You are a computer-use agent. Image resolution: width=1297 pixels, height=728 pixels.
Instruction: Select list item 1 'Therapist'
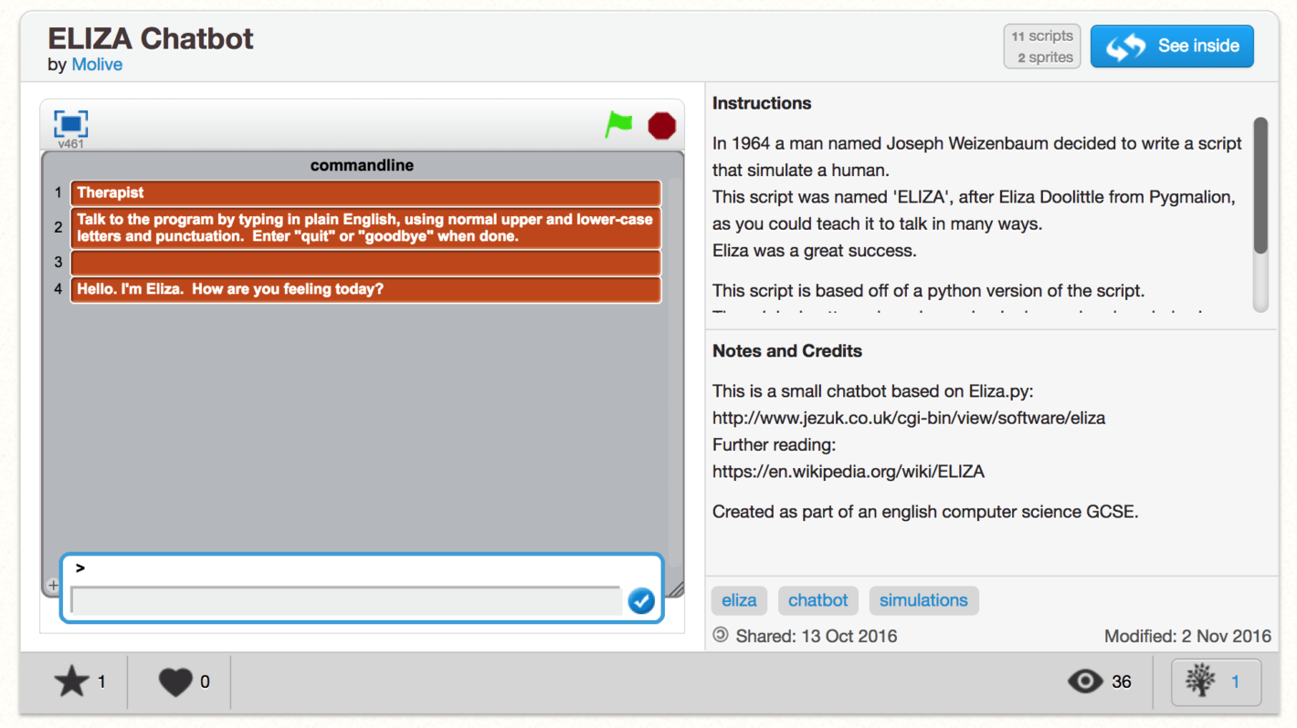click(365, 192)
